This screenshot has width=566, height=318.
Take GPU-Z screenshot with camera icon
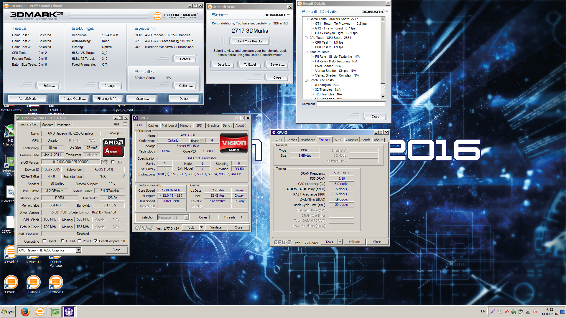117,124
